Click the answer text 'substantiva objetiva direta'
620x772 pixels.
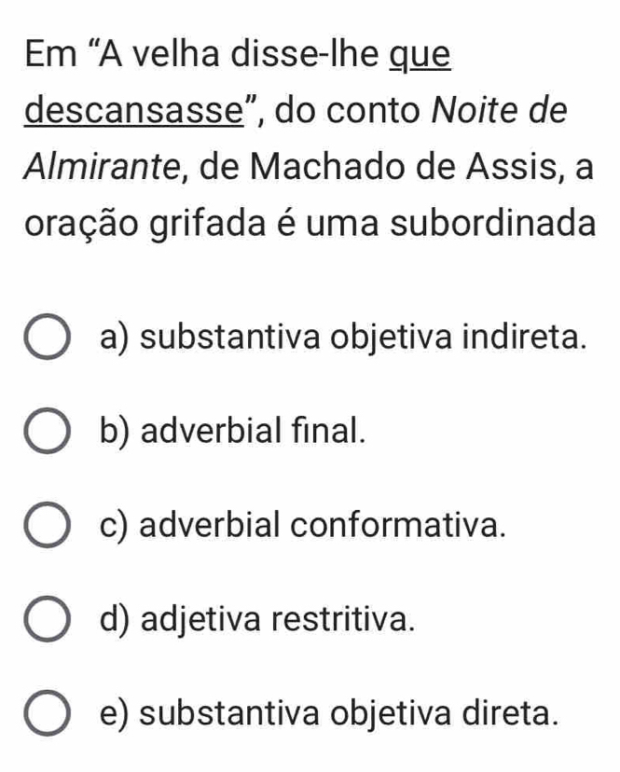(x=355, y=714)
